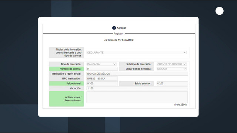
Task: Click the Saldo Actual field with 9,300
Action: (x=102, y=83)
